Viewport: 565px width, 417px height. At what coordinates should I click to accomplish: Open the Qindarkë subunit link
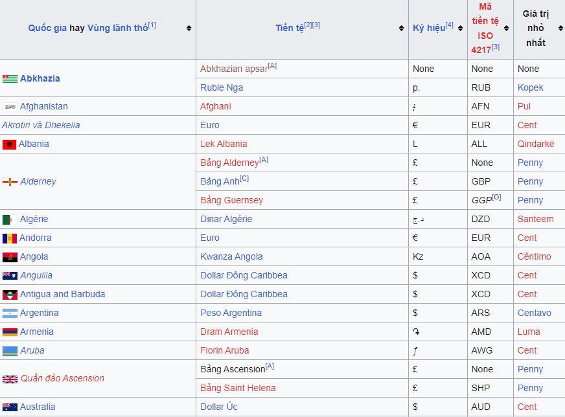coord(536,144)
